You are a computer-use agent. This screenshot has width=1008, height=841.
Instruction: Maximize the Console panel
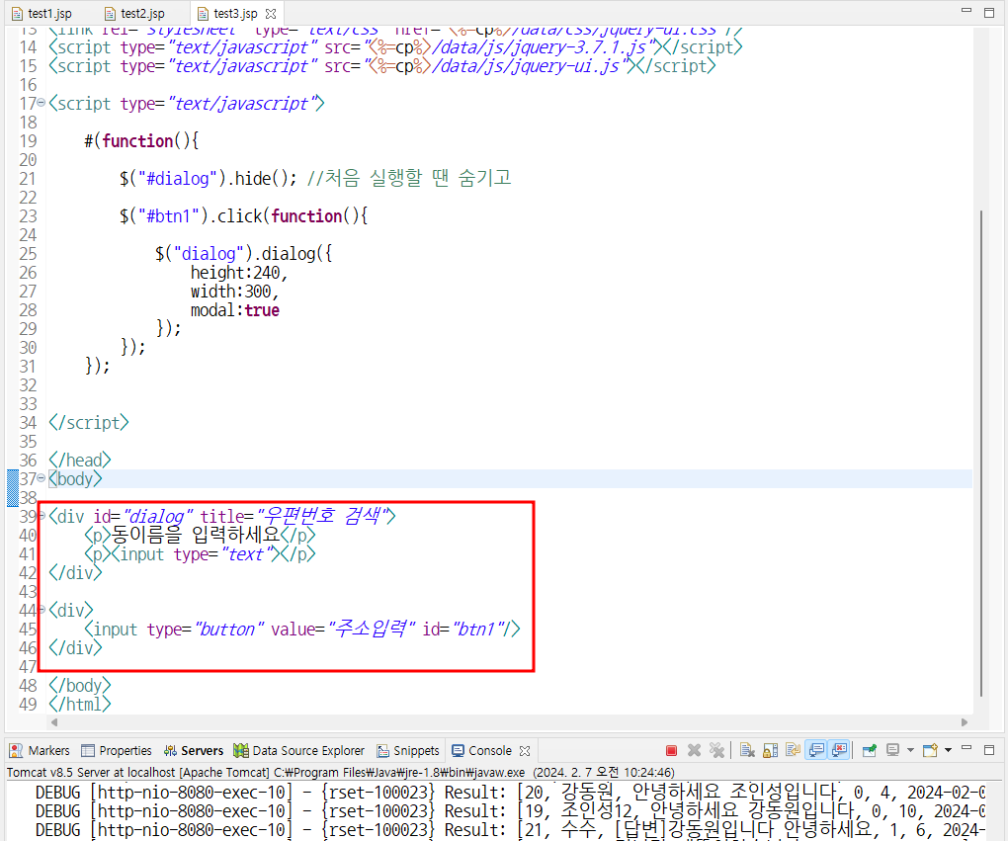(x=989, y=750)
